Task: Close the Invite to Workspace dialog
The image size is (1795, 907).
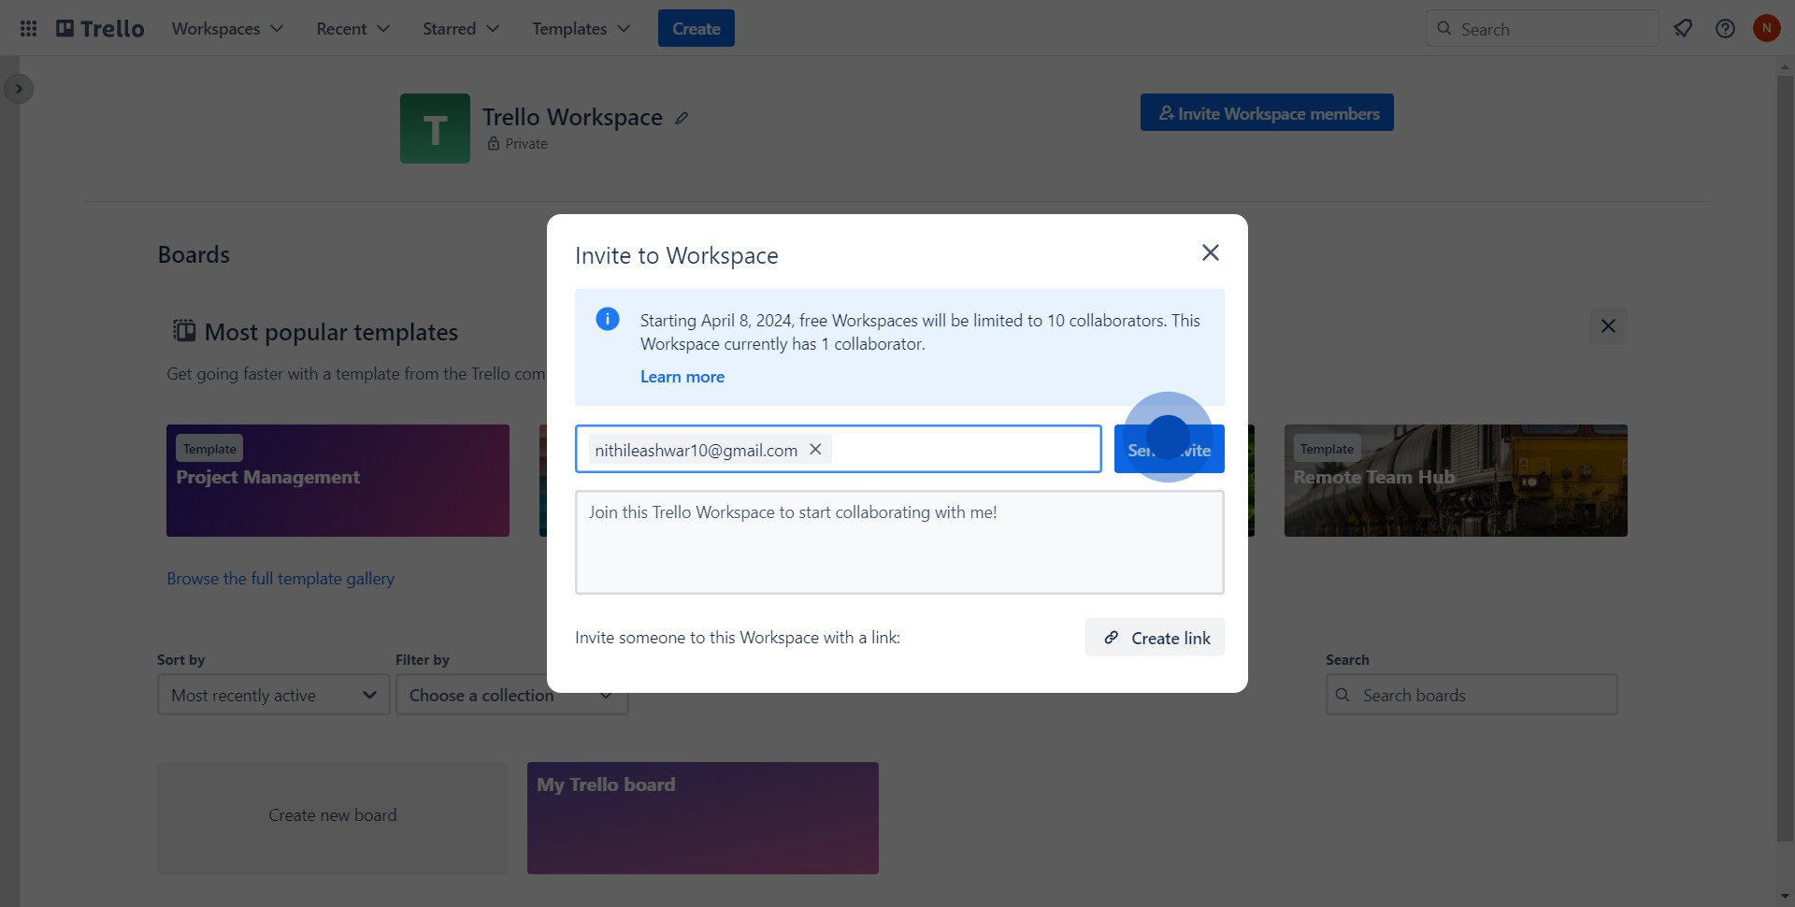Action: [1210, 252]
